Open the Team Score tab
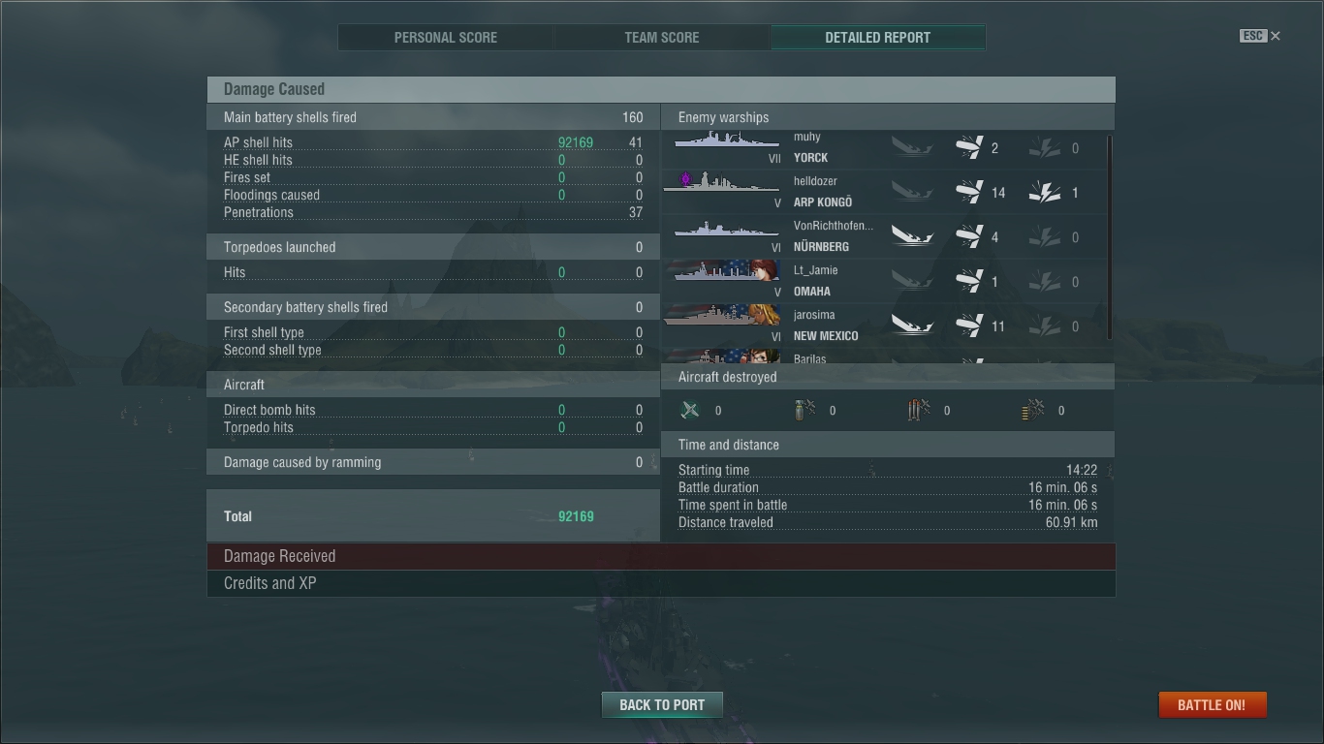Screen dimensions: 1324x744 pos(662,38)
